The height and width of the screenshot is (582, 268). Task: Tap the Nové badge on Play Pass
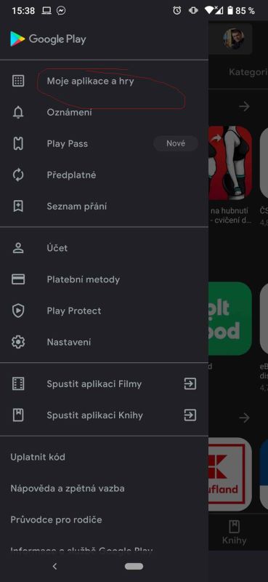(x=176, y=143)
